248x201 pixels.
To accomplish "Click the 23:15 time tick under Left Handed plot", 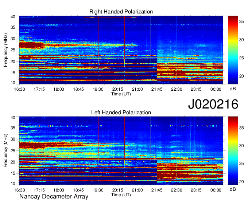I will click(196, 190).
